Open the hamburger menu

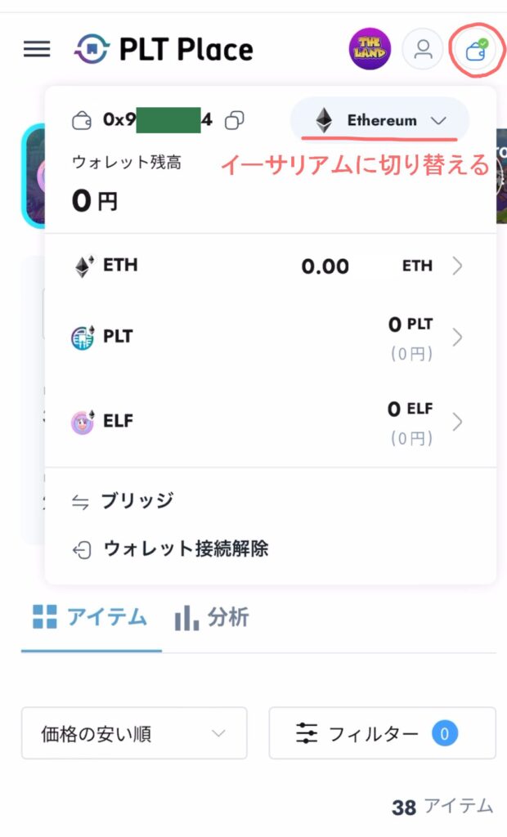pos(37,49)
